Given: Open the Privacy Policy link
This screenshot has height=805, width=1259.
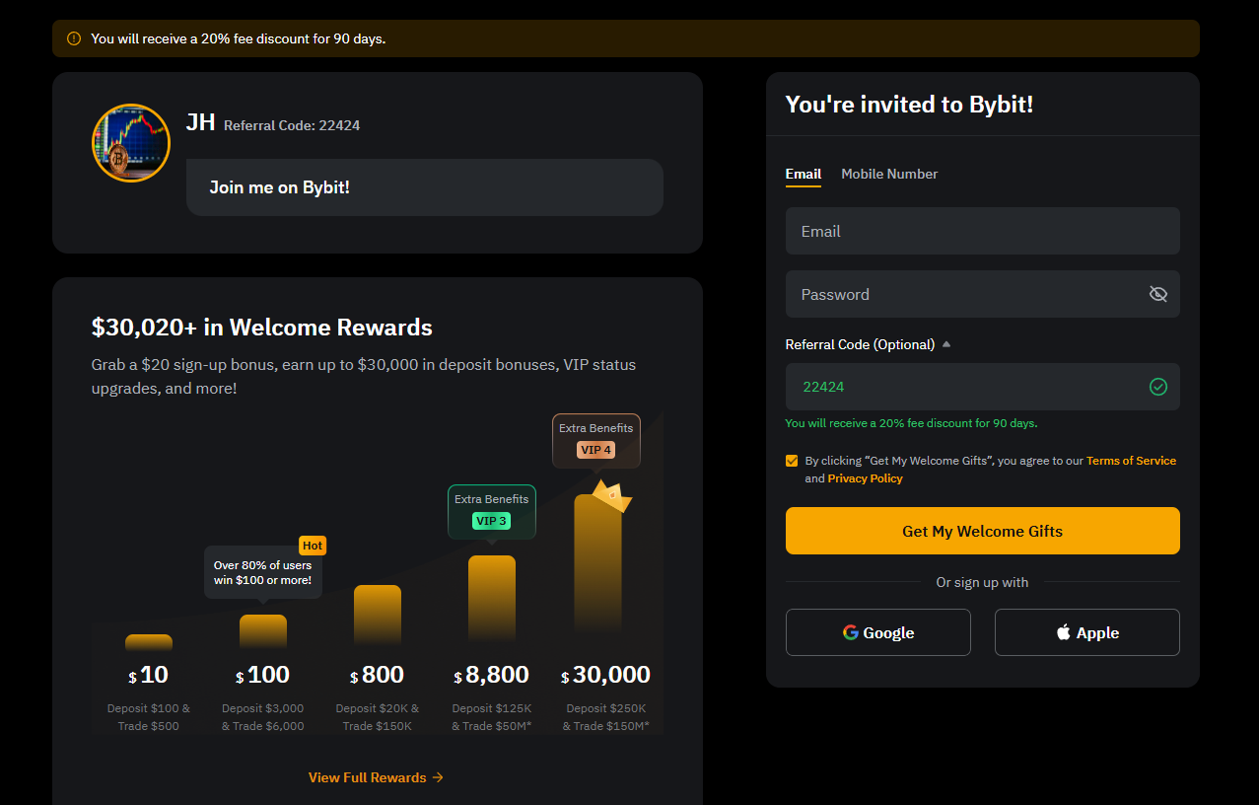Looking at the screenshot, I should coord(865,478).
